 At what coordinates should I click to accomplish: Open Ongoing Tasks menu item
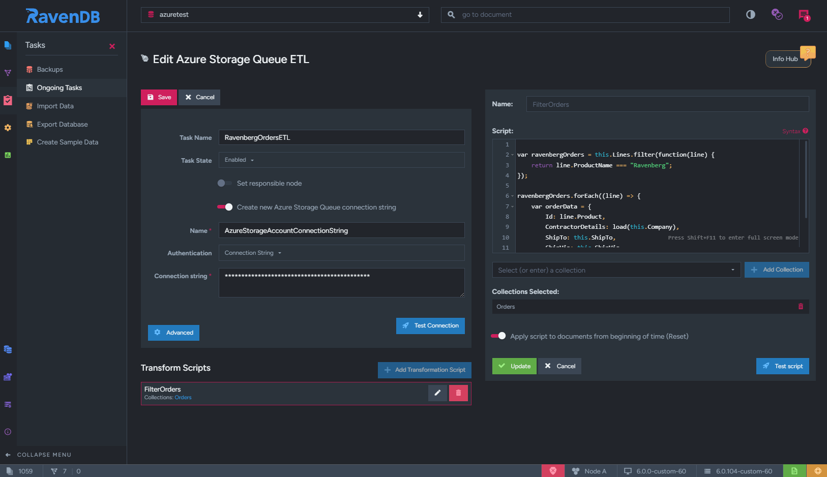click(x=72, y=87)
